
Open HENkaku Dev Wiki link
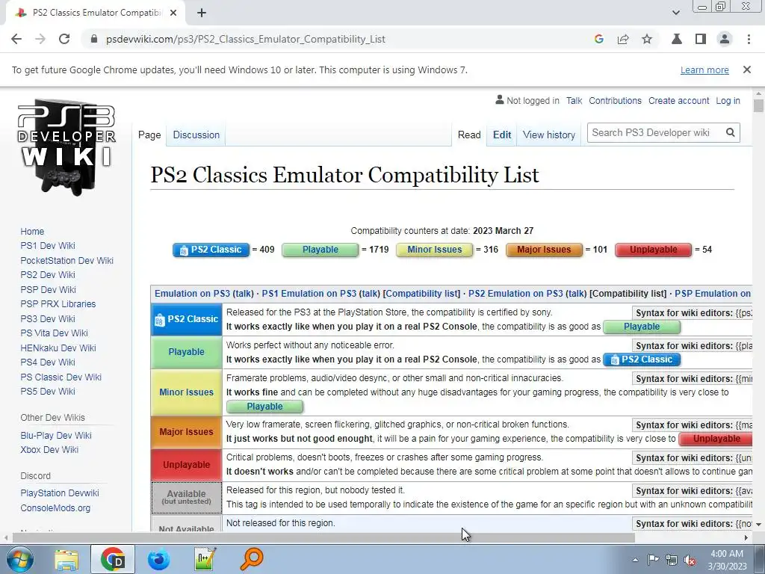coord(58,348)
